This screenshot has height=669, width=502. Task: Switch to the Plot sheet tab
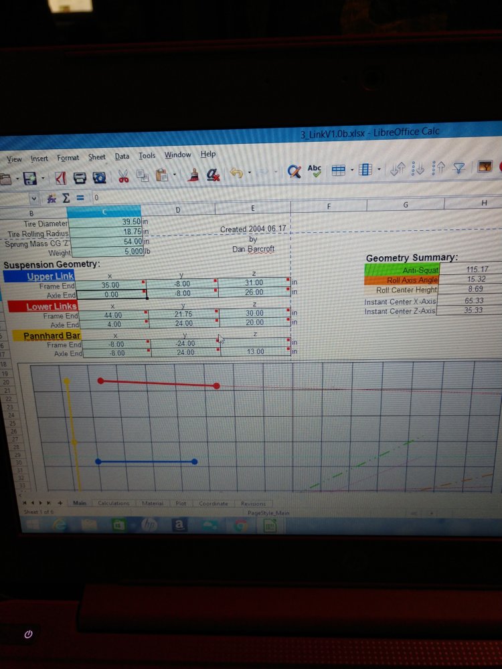point(181,503)
